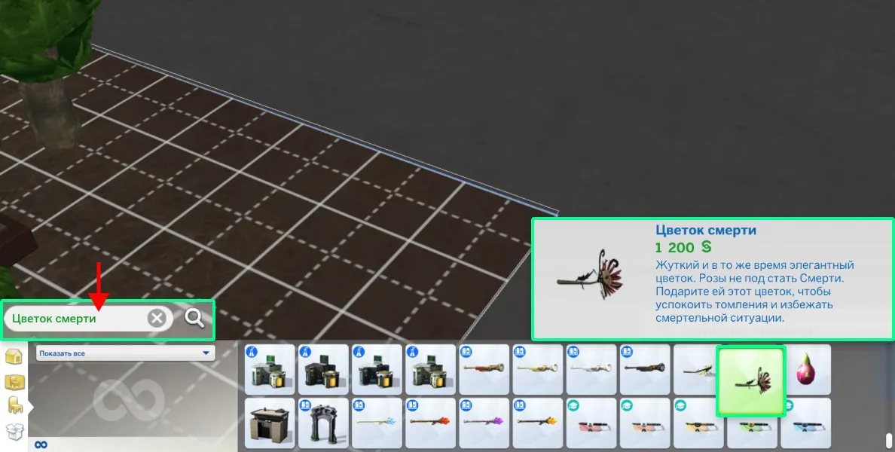Screen dimensions: 895x452
Task: Pick the staff with red crystal
Action: click(430, 423)
